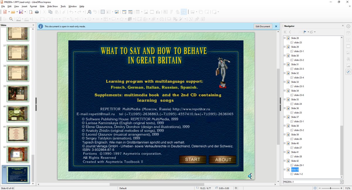The image size is (352, 190).
Task: Select Slide 36 in Navigator tree
Action: (295, 108)
